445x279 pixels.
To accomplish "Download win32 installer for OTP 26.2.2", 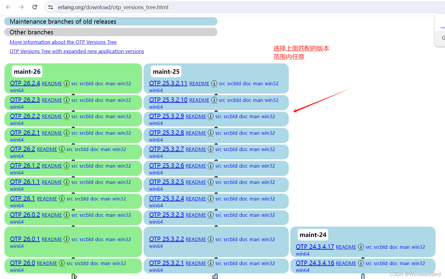I will point(124,116).
